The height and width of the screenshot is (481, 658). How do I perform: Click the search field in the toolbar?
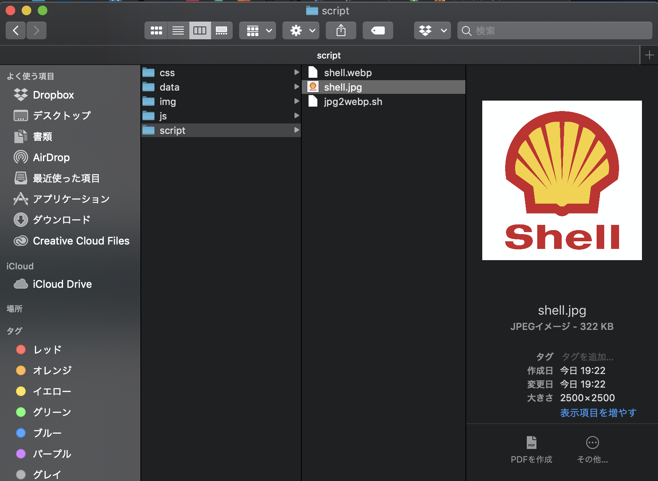click(x=554, y=30)
